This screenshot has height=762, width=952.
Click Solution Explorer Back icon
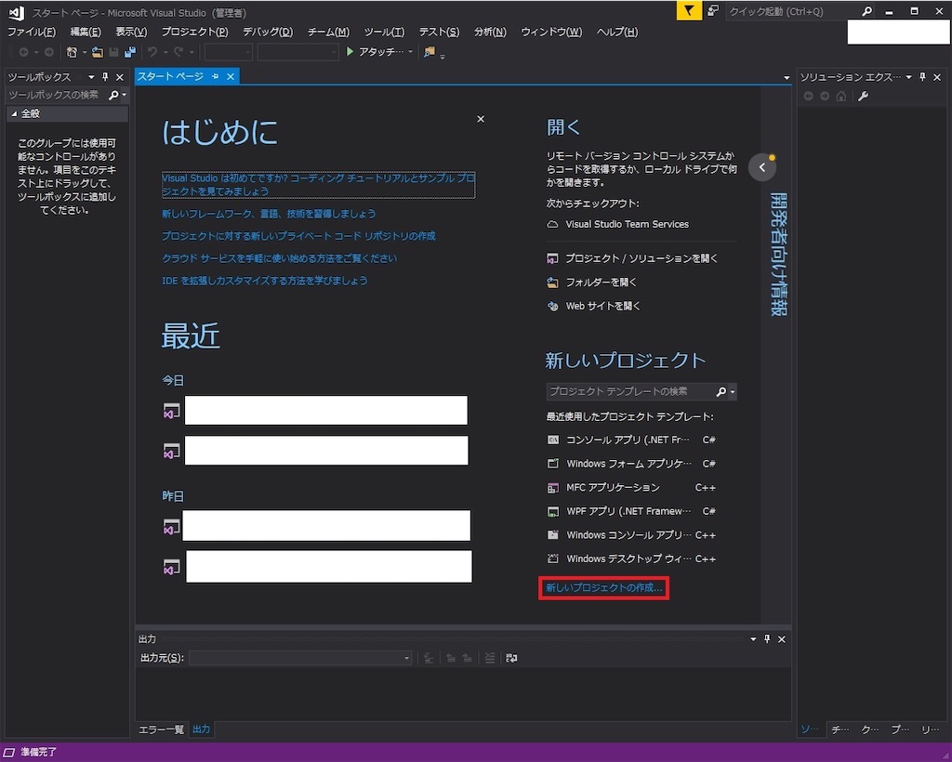click(x=808, y=96)
